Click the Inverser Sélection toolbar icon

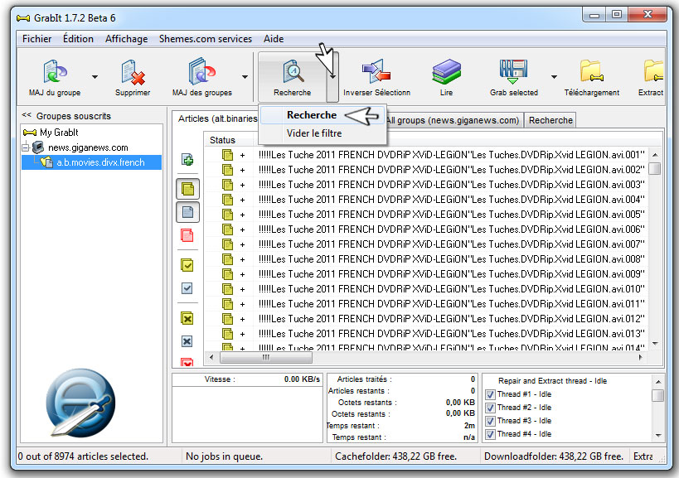point(376,72)
